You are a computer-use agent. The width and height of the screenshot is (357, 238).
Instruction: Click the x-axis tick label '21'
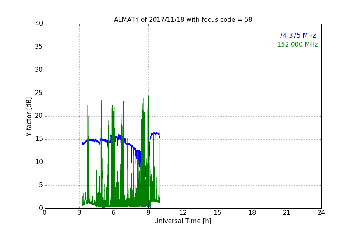(x=287, y=213)
